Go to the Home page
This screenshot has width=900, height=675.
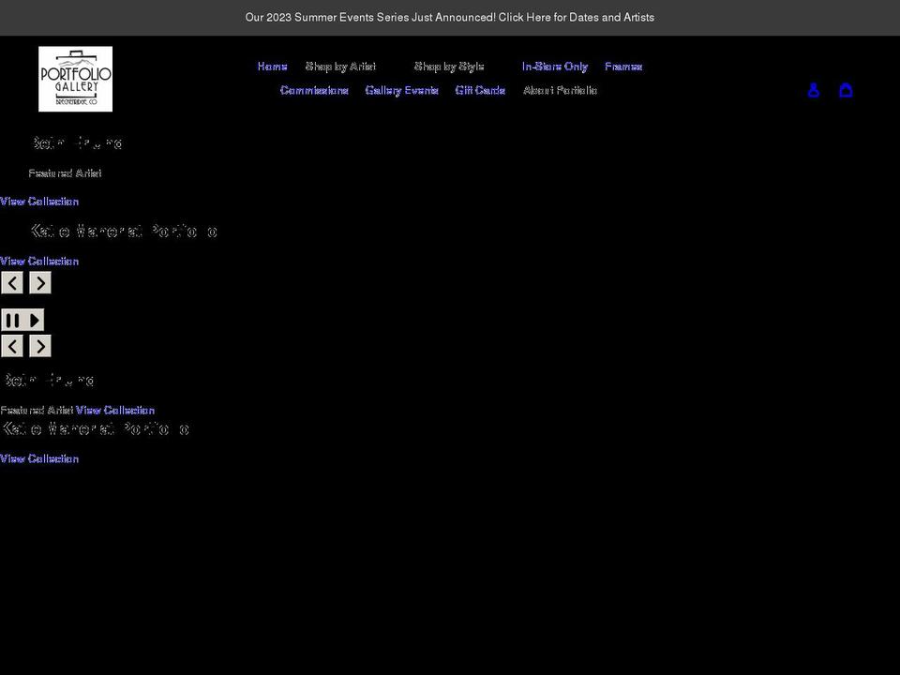click(x=272, y=67)
